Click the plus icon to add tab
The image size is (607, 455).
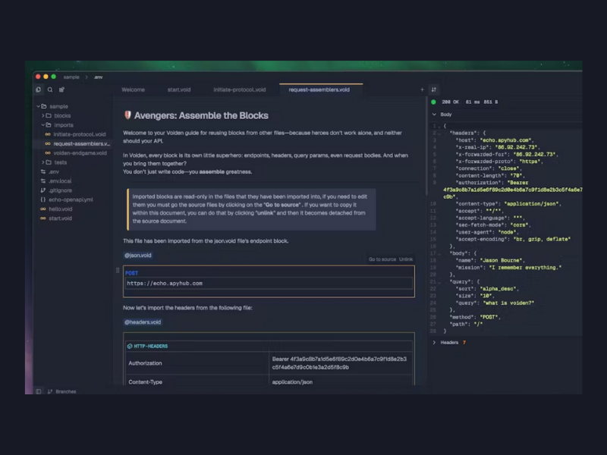point(422,89)
